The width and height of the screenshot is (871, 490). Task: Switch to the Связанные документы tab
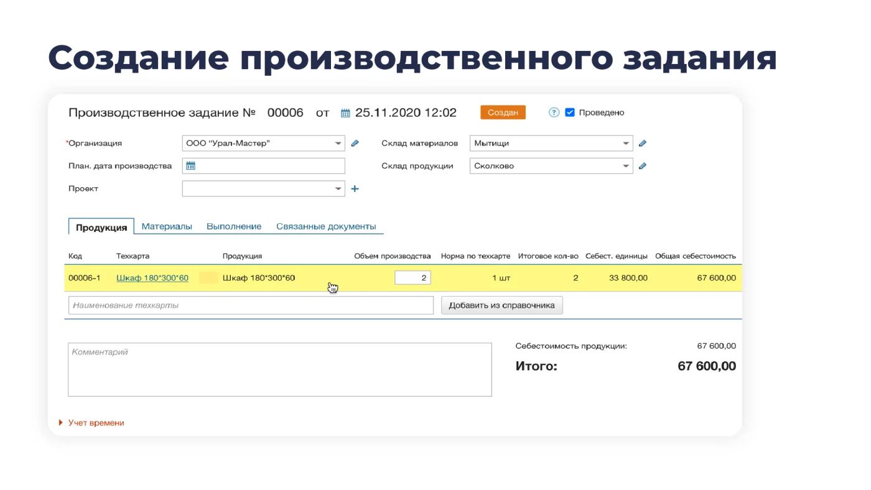(326, 226)
